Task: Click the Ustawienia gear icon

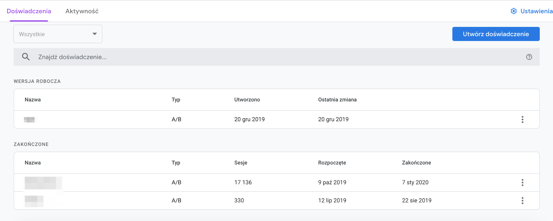Action: [513, 11]
